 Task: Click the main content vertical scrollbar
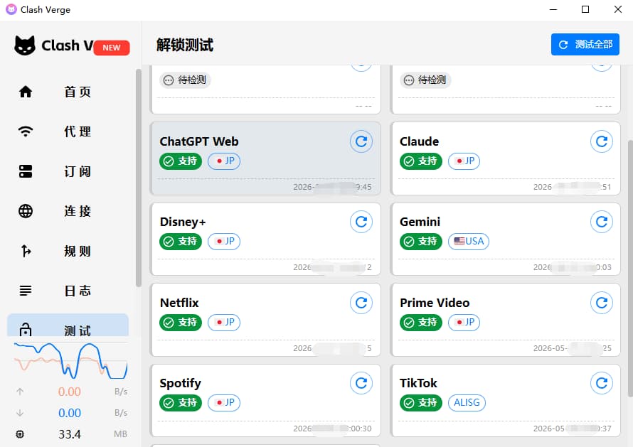630,269
